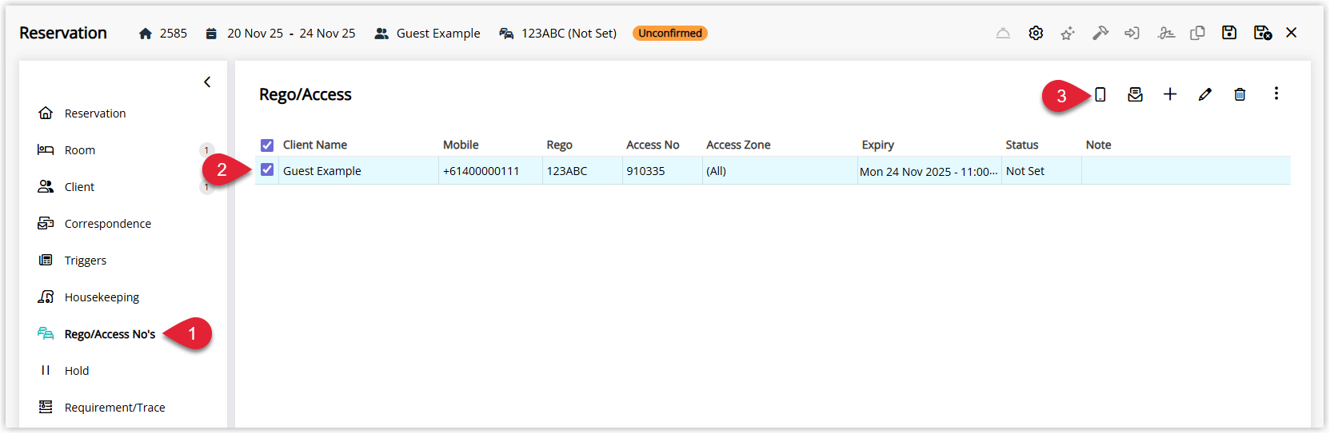1330x434 pixels.
Task: Sort by Status column header
Action: (x=1022, y=145)
